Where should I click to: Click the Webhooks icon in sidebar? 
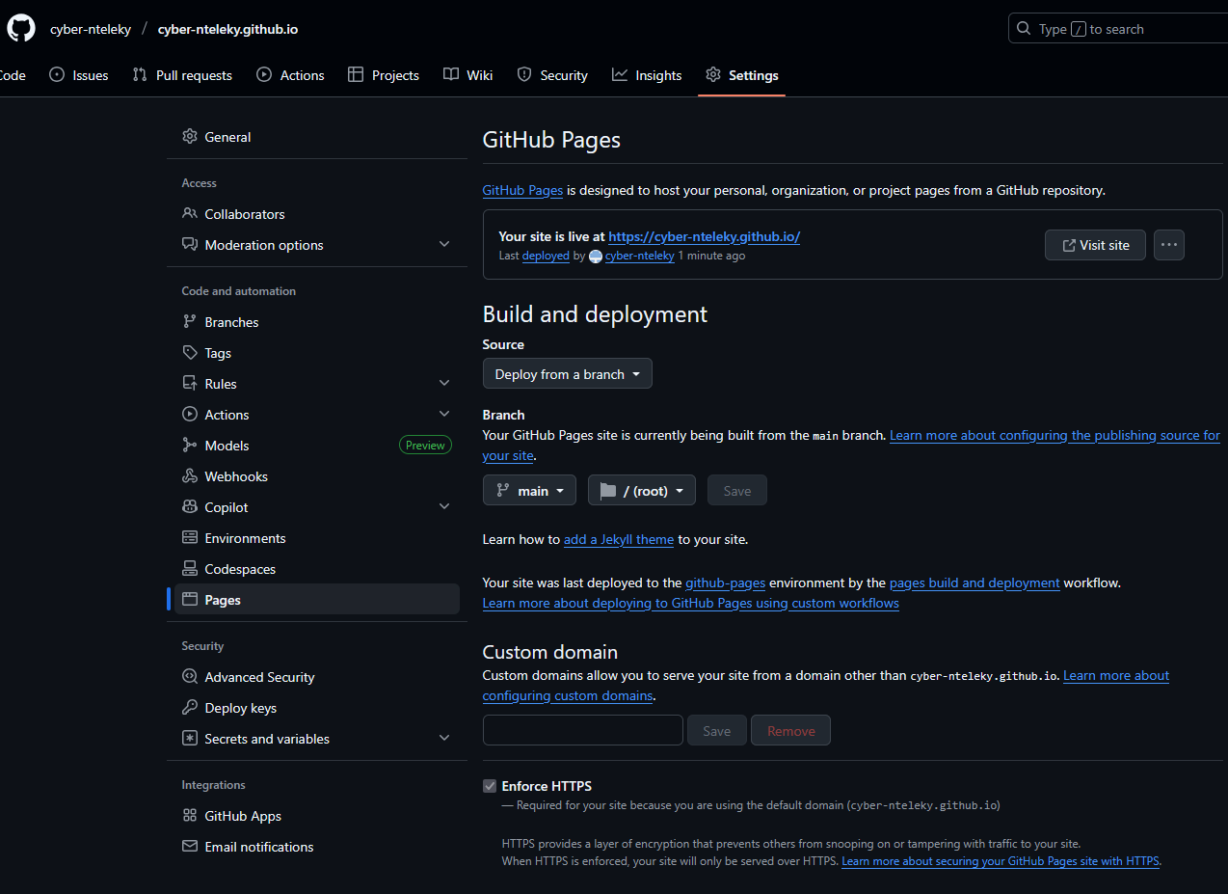(x=190, y=476)
